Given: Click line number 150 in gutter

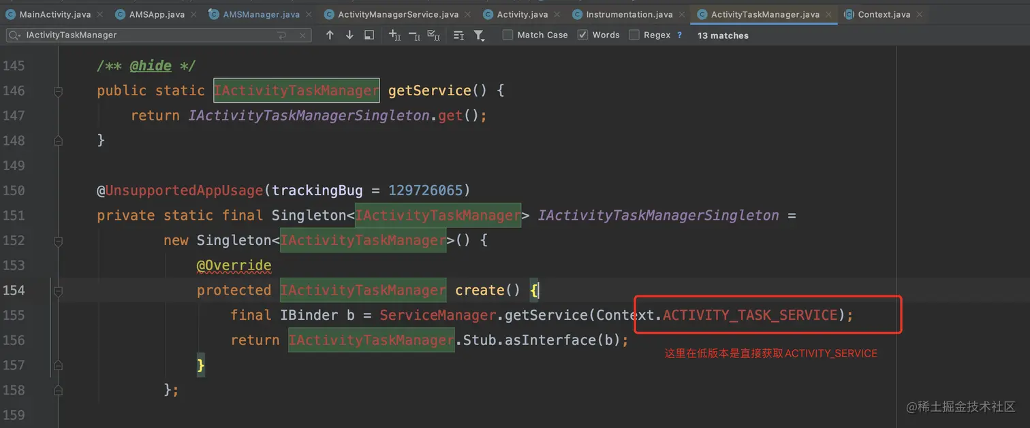Looking at the screenshot, I should [14, 191].
